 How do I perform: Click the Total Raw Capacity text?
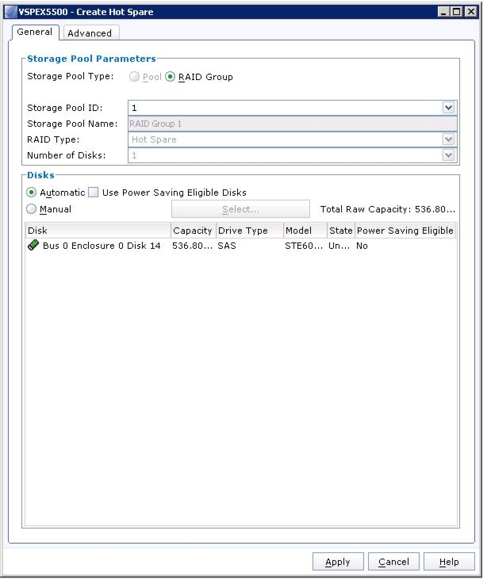[x=388, y=209]
